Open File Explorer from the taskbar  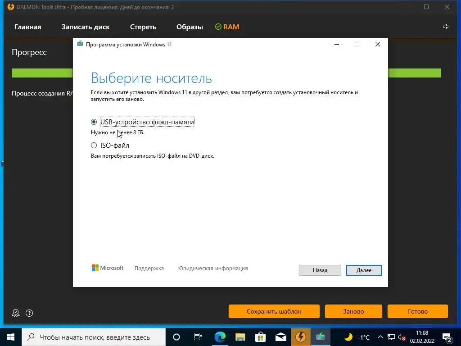(x=240, y=337)
